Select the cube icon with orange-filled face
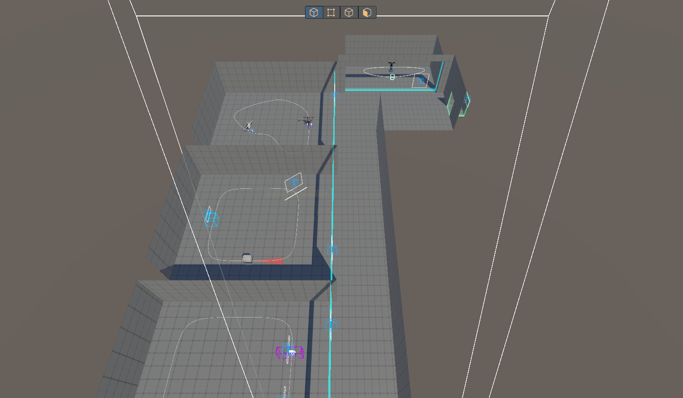683x398 pixels. coord(367,12)
